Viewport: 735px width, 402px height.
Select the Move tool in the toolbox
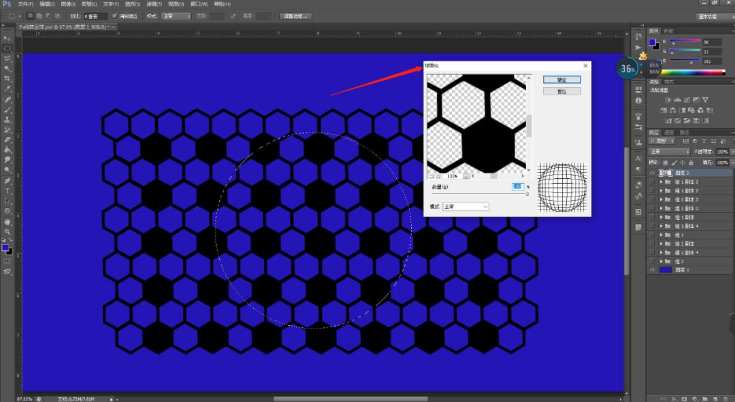[7, 39]
